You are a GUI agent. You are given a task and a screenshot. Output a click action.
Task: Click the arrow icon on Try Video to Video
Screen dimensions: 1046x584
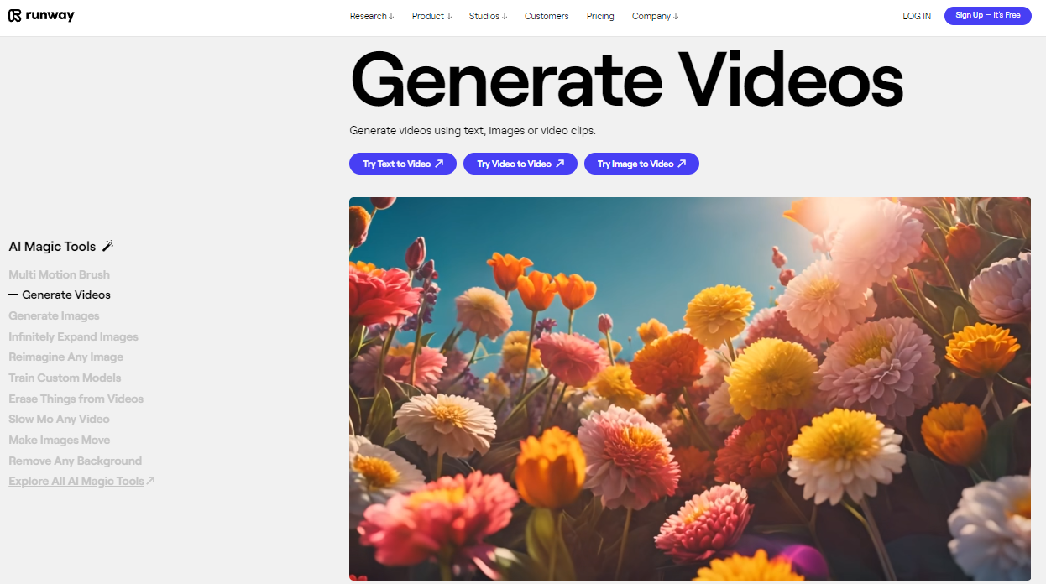click(x=560, y=164)
